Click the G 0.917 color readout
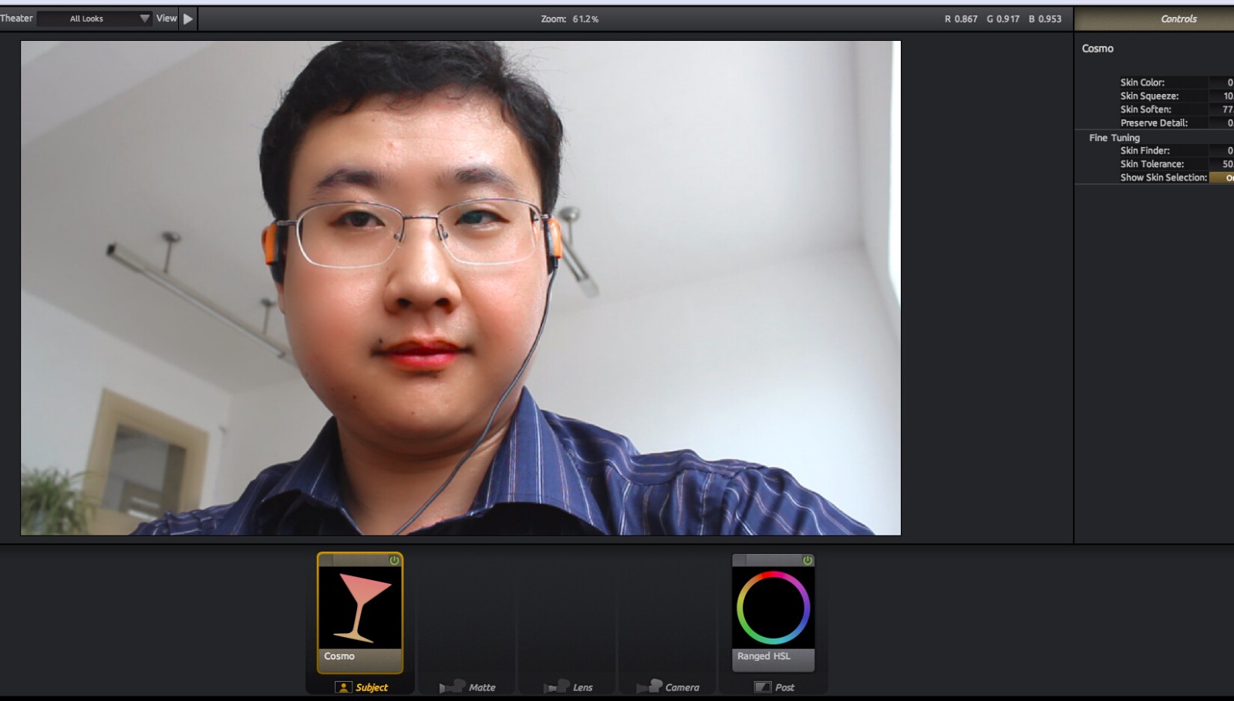 [1003, 18]
